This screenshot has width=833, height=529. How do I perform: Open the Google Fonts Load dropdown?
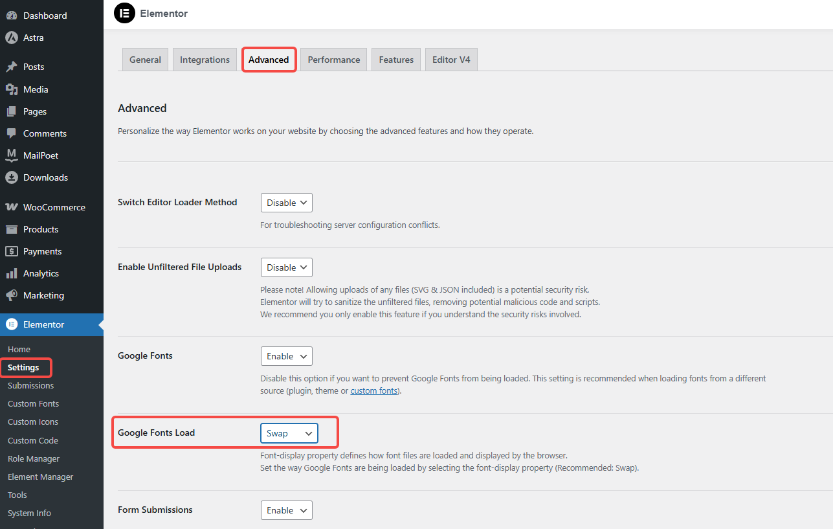pos(289,433)
